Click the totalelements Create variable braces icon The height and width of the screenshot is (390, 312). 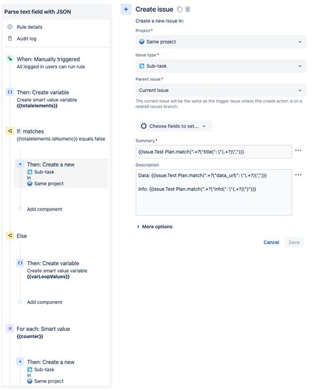tap(10, 92)
